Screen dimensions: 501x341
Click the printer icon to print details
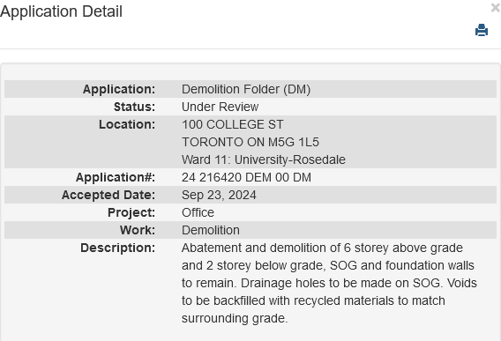[482, 30]
